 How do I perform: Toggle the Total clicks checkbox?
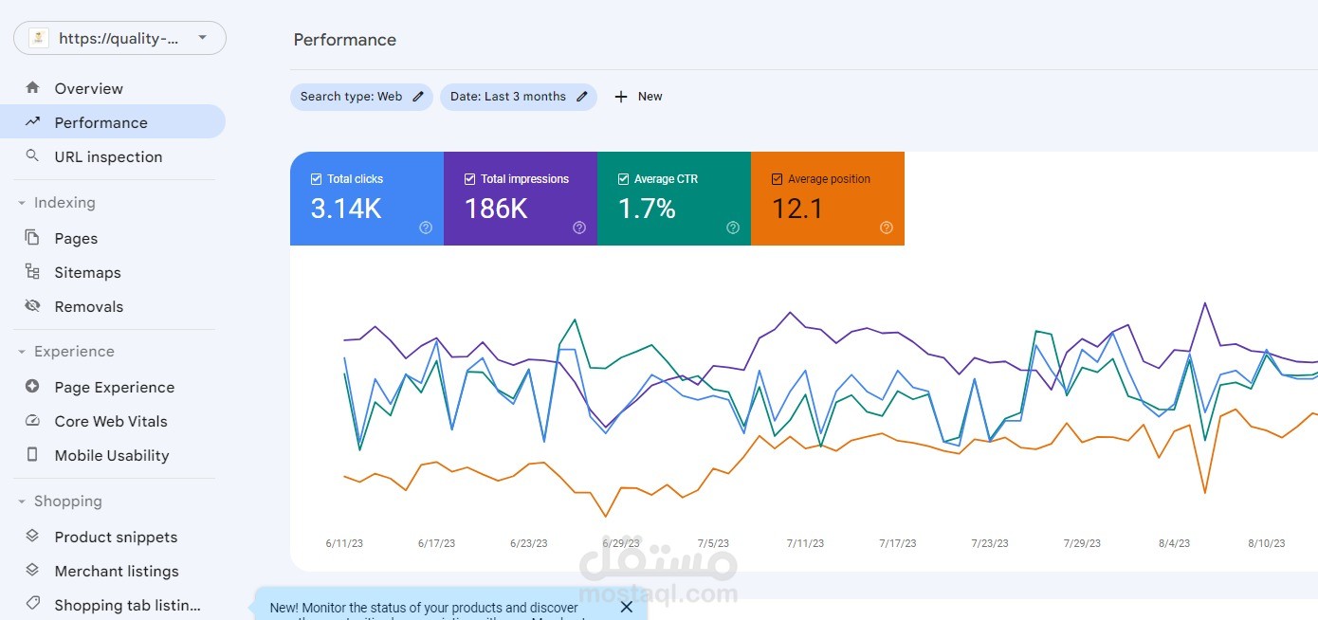coord(317,178)
